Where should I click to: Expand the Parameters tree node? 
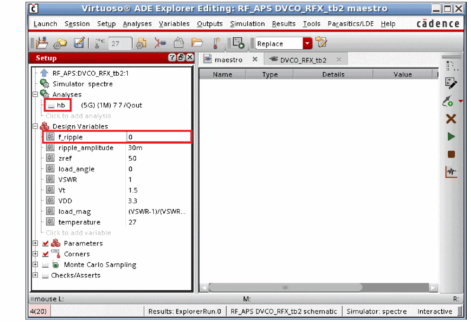(35, 243)
